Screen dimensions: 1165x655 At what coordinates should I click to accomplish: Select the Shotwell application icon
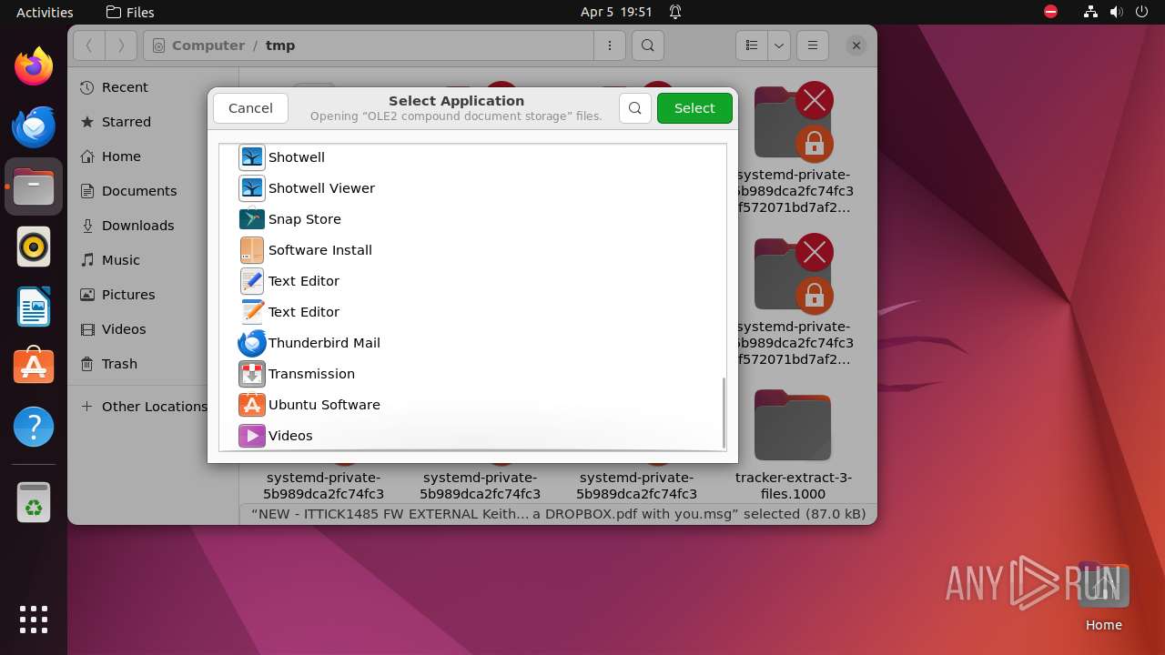[x=252, y=157]
